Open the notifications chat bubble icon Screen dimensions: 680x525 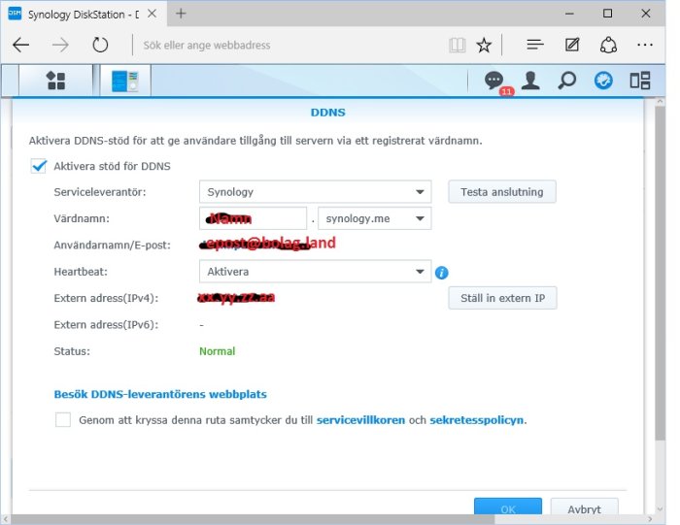493,81
